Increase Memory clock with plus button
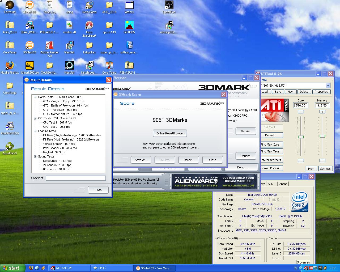 click(322, 112)
